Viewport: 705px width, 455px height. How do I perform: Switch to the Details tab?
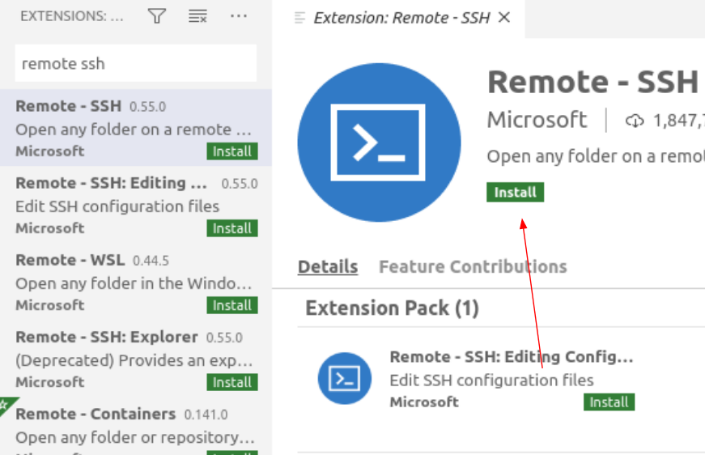328,266
